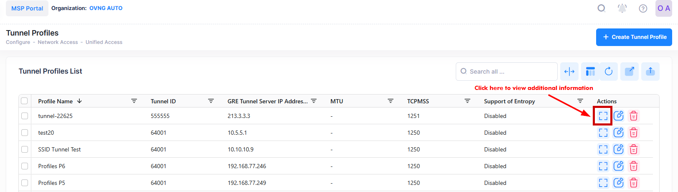Viewport: 678px width, 192px height.
Task: Edit the test20 tunnel profile
Action: pyautogui.click(x=618, y=133)
